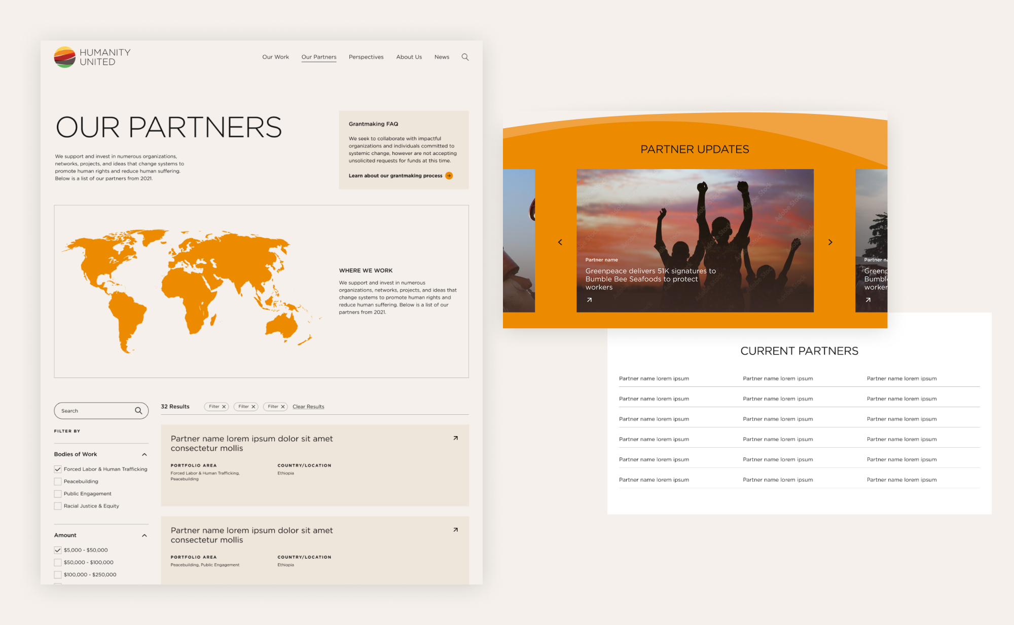Click the Clear Results button
This screenshot has width=1014, height=625.
click(308, 406)
